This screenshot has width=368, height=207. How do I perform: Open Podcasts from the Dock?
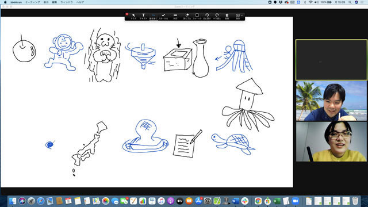[x=170, y=201]
